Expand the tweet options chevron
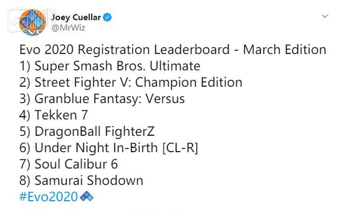Image resolution: width=341 pixels, height=210 pixels. [x=325, y=16]
